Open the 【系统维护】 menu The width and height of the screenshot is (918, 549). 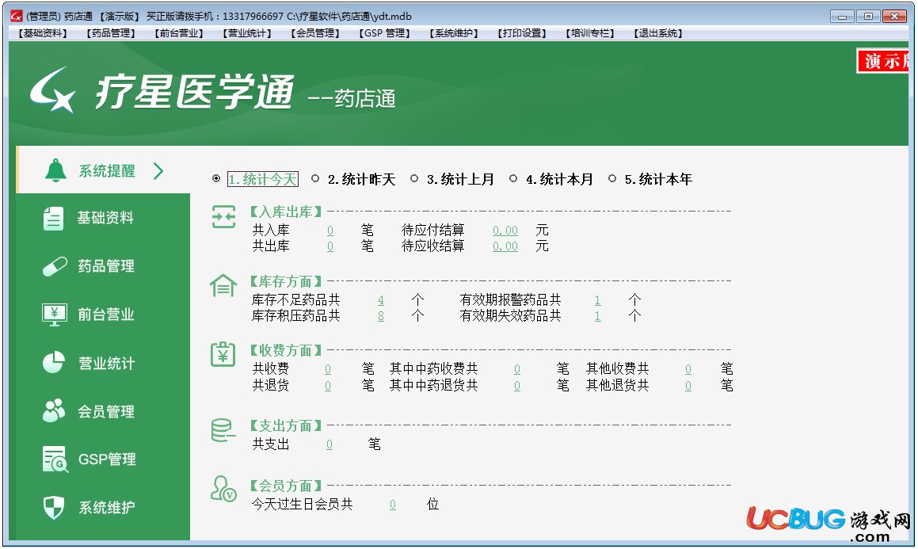tap(454, 33)
